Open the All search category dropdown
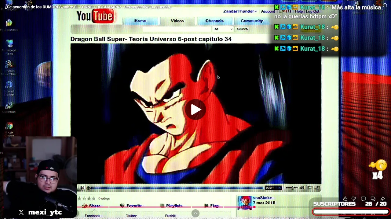391x219 pixels. point(223,29)
